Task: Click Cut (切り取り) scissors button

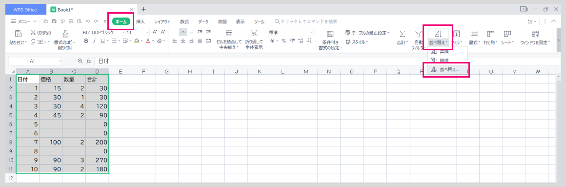Action: 41,33
